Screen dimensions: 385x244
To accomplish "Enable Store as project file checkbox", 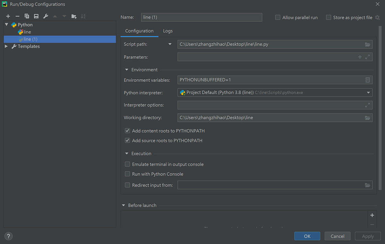I will pyautogui.click(x=329, y=18).
